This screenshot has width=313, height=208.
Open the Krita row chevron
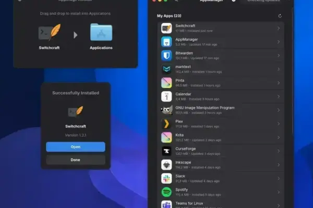tap(279, 137)
